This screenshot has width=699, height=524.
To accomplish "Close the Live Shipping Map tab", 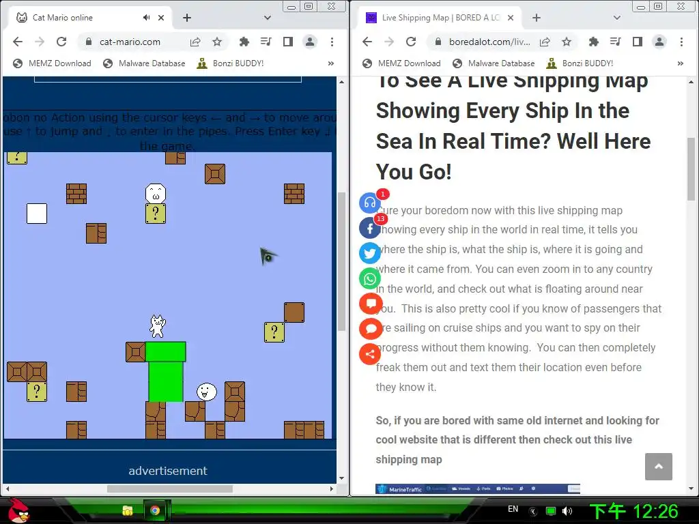I will 511,18.
